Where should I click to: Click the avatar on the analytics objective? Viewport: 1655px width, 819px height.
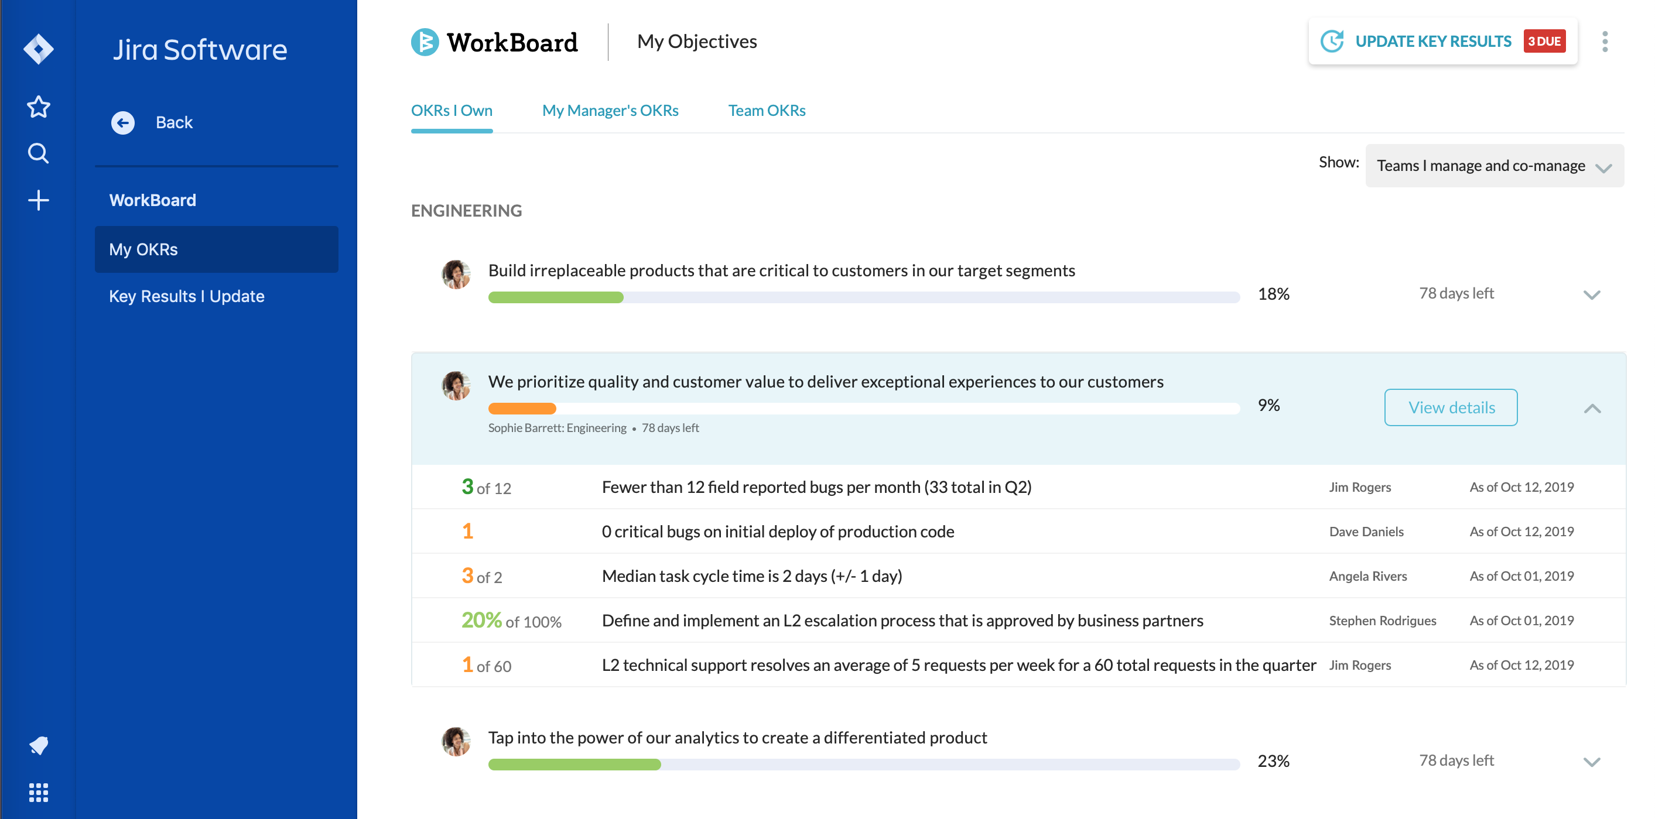[x=456, y=741]
